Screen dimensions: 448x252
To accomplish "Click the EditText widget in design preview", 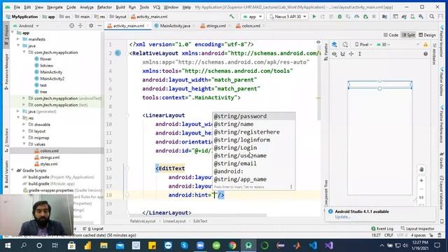I will 379,85.
